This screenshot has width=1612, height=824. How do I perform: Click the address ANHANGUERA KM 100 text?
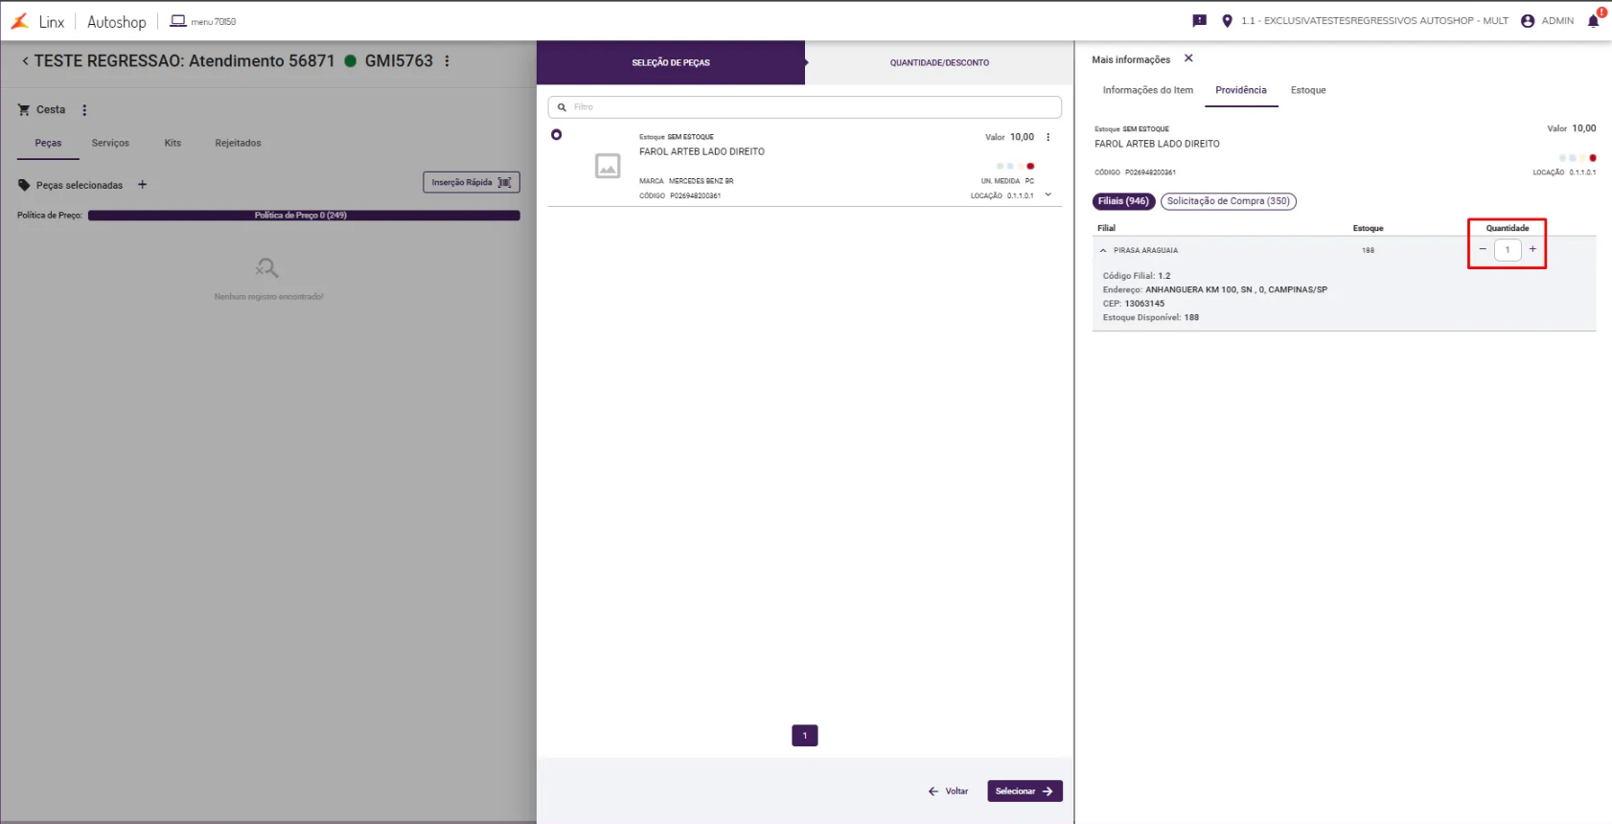pyautogui.click(x=1236, y=289)
